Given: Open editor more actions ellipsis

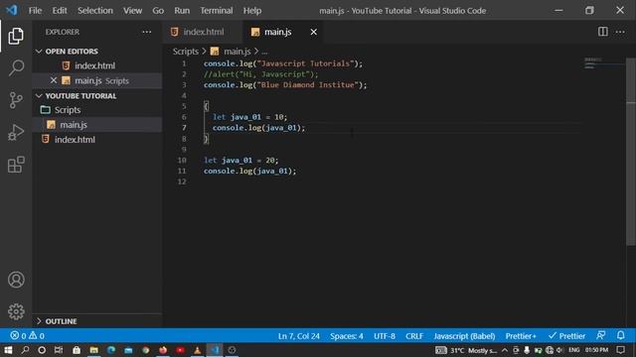Looking at the screenshot, I should (620, 32).
